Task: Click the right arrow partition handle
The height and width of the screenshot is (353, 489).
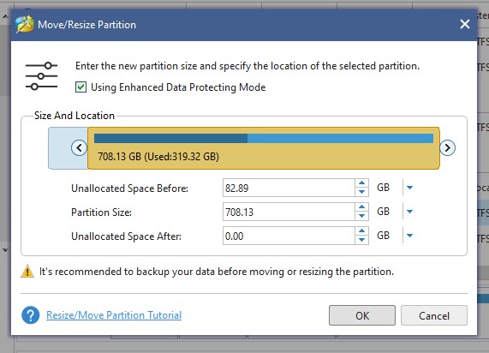Action: (448, 147)
